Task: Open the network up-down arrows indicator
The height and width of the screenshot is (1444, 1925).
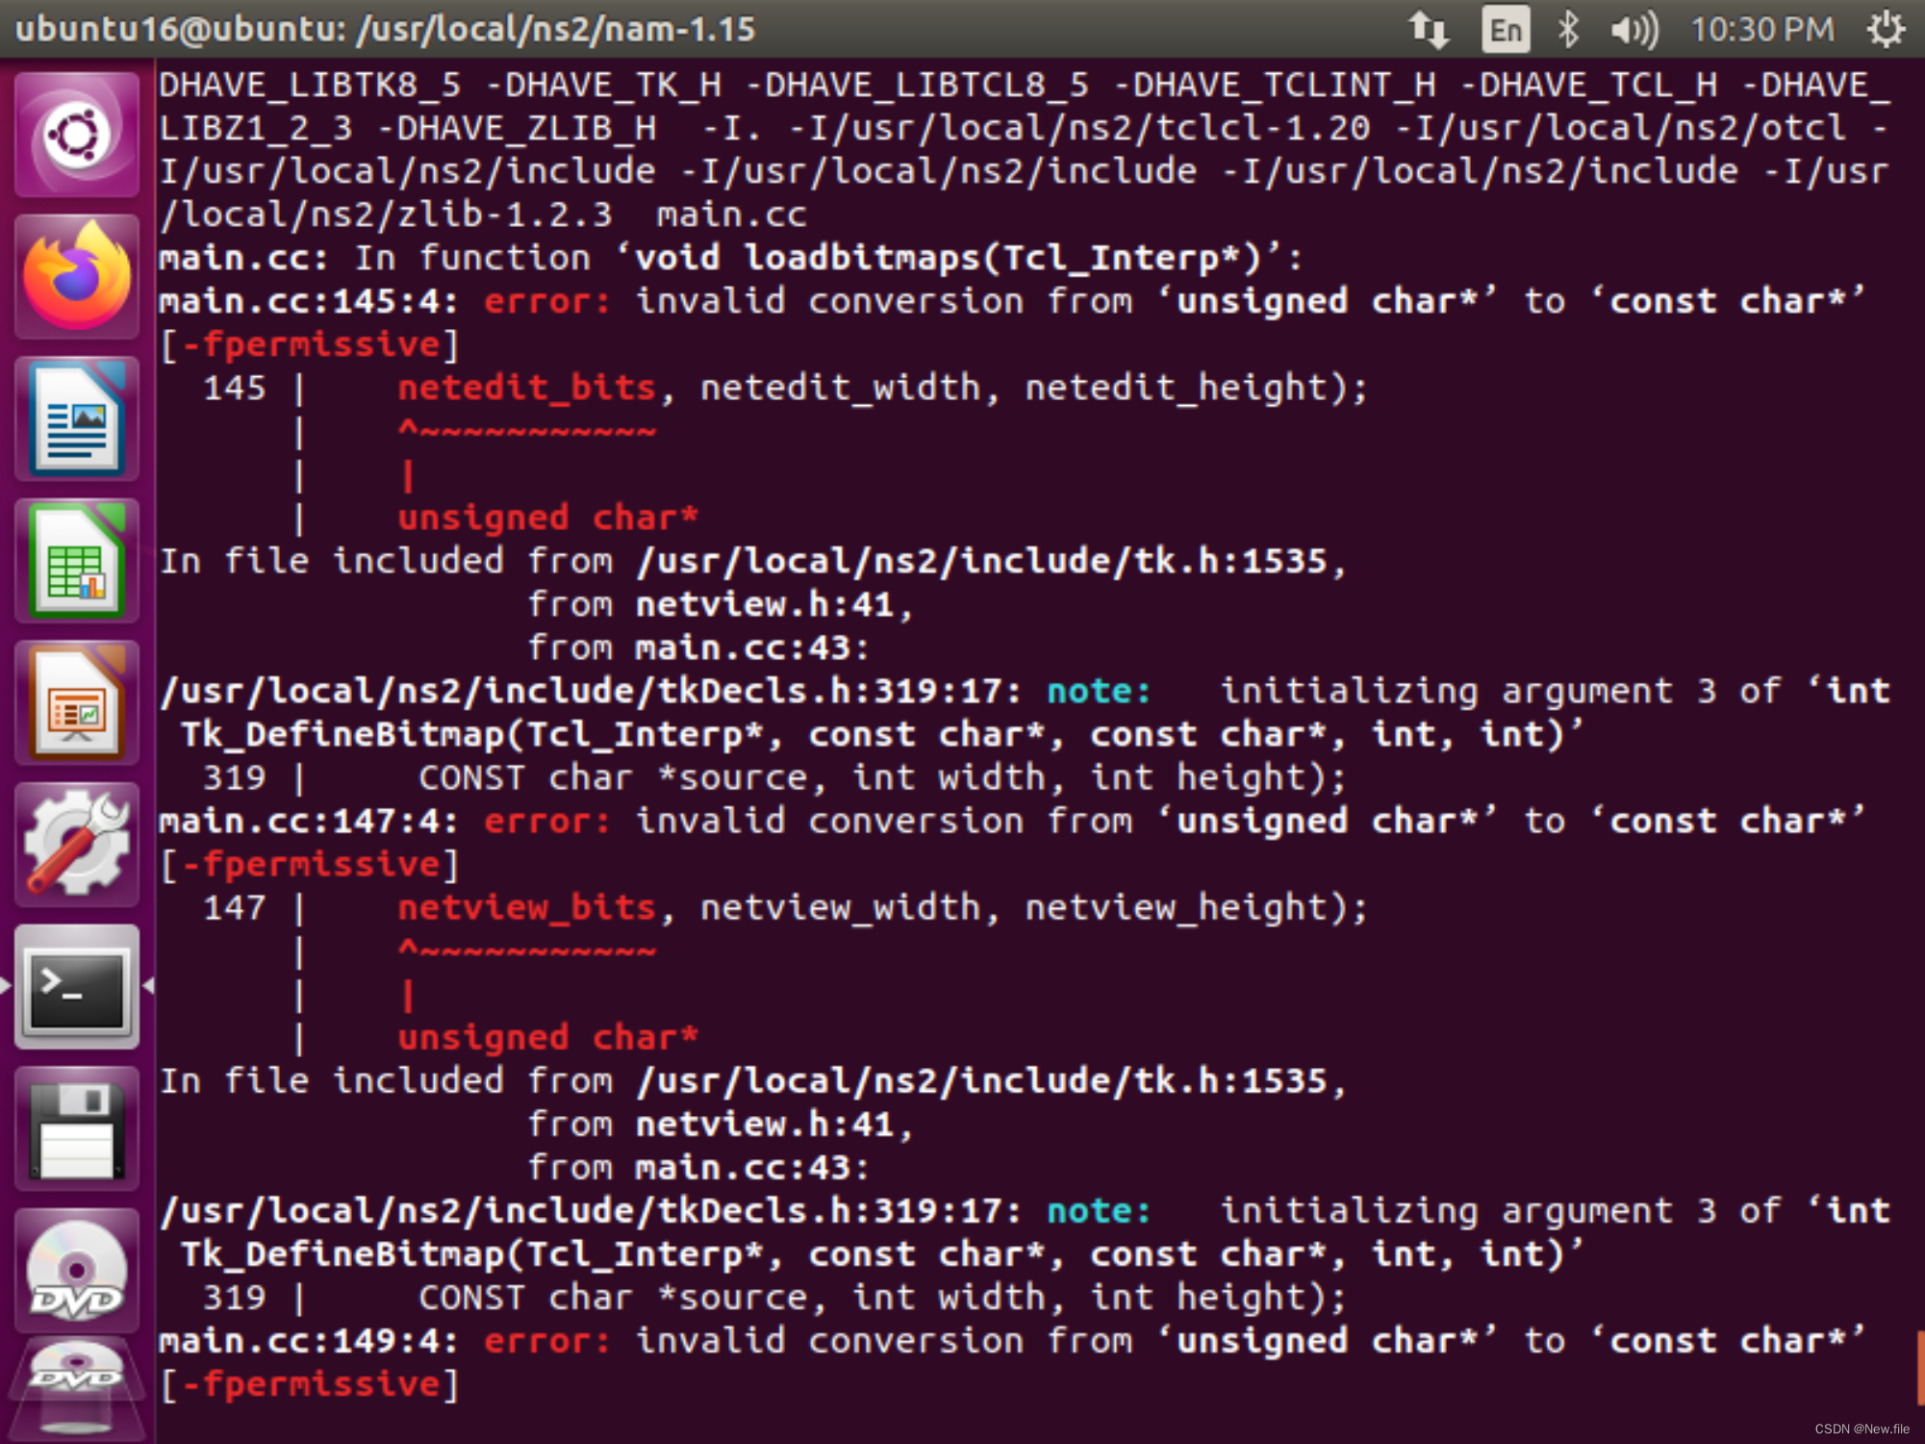Action: pos(1430,30)
